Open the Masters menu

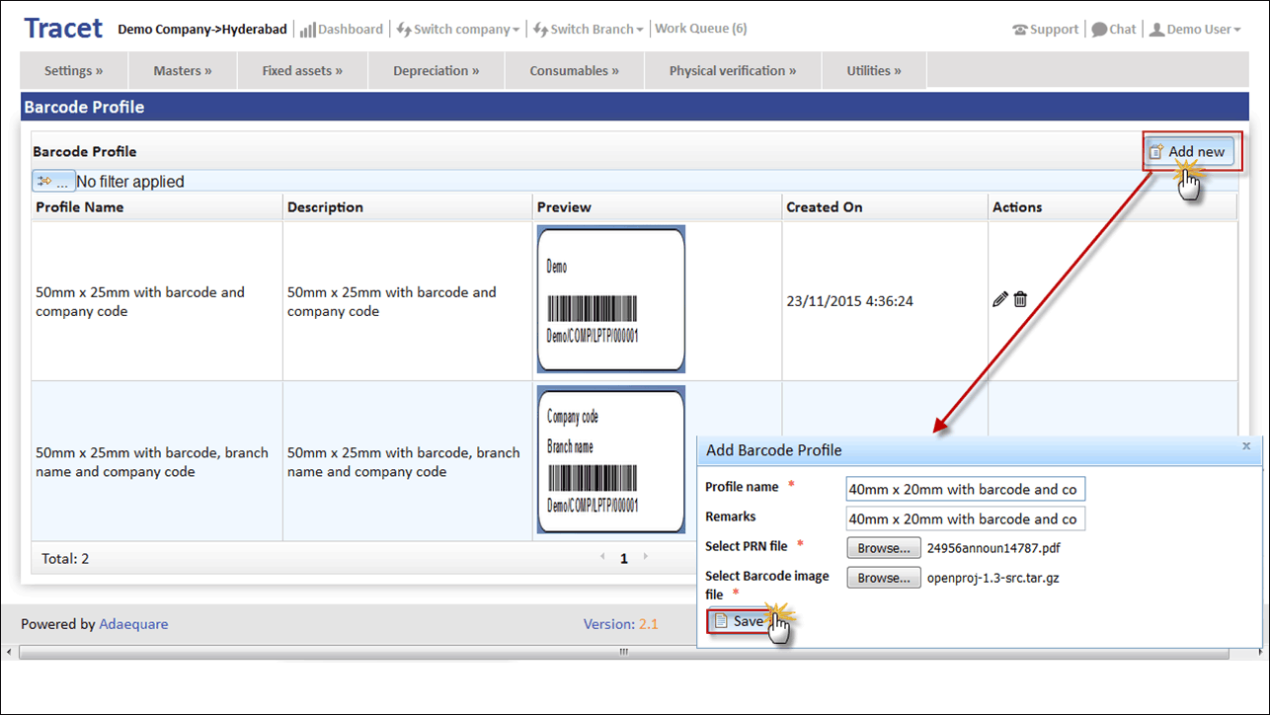pyautogui.click(x=182, y=70)
